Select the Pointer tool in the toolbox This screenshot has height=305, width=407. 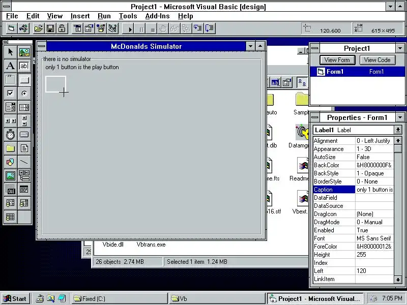(10, 52)
